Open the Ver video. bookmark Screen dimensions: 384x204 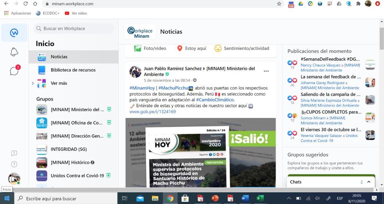click(76, 13)
